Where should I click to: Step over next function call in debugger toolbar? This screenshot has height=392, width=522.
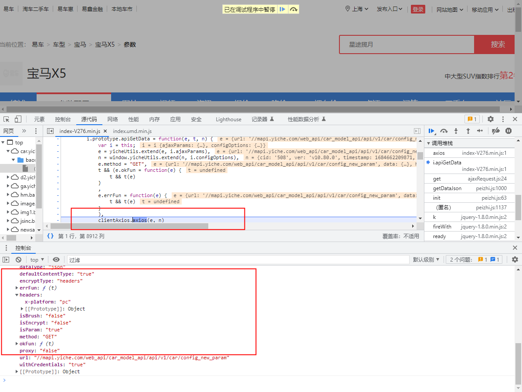[444, 131]
